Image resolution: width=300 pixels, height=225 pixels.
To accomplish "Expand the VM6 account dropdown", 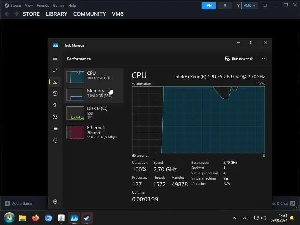I will pos(249,6).
